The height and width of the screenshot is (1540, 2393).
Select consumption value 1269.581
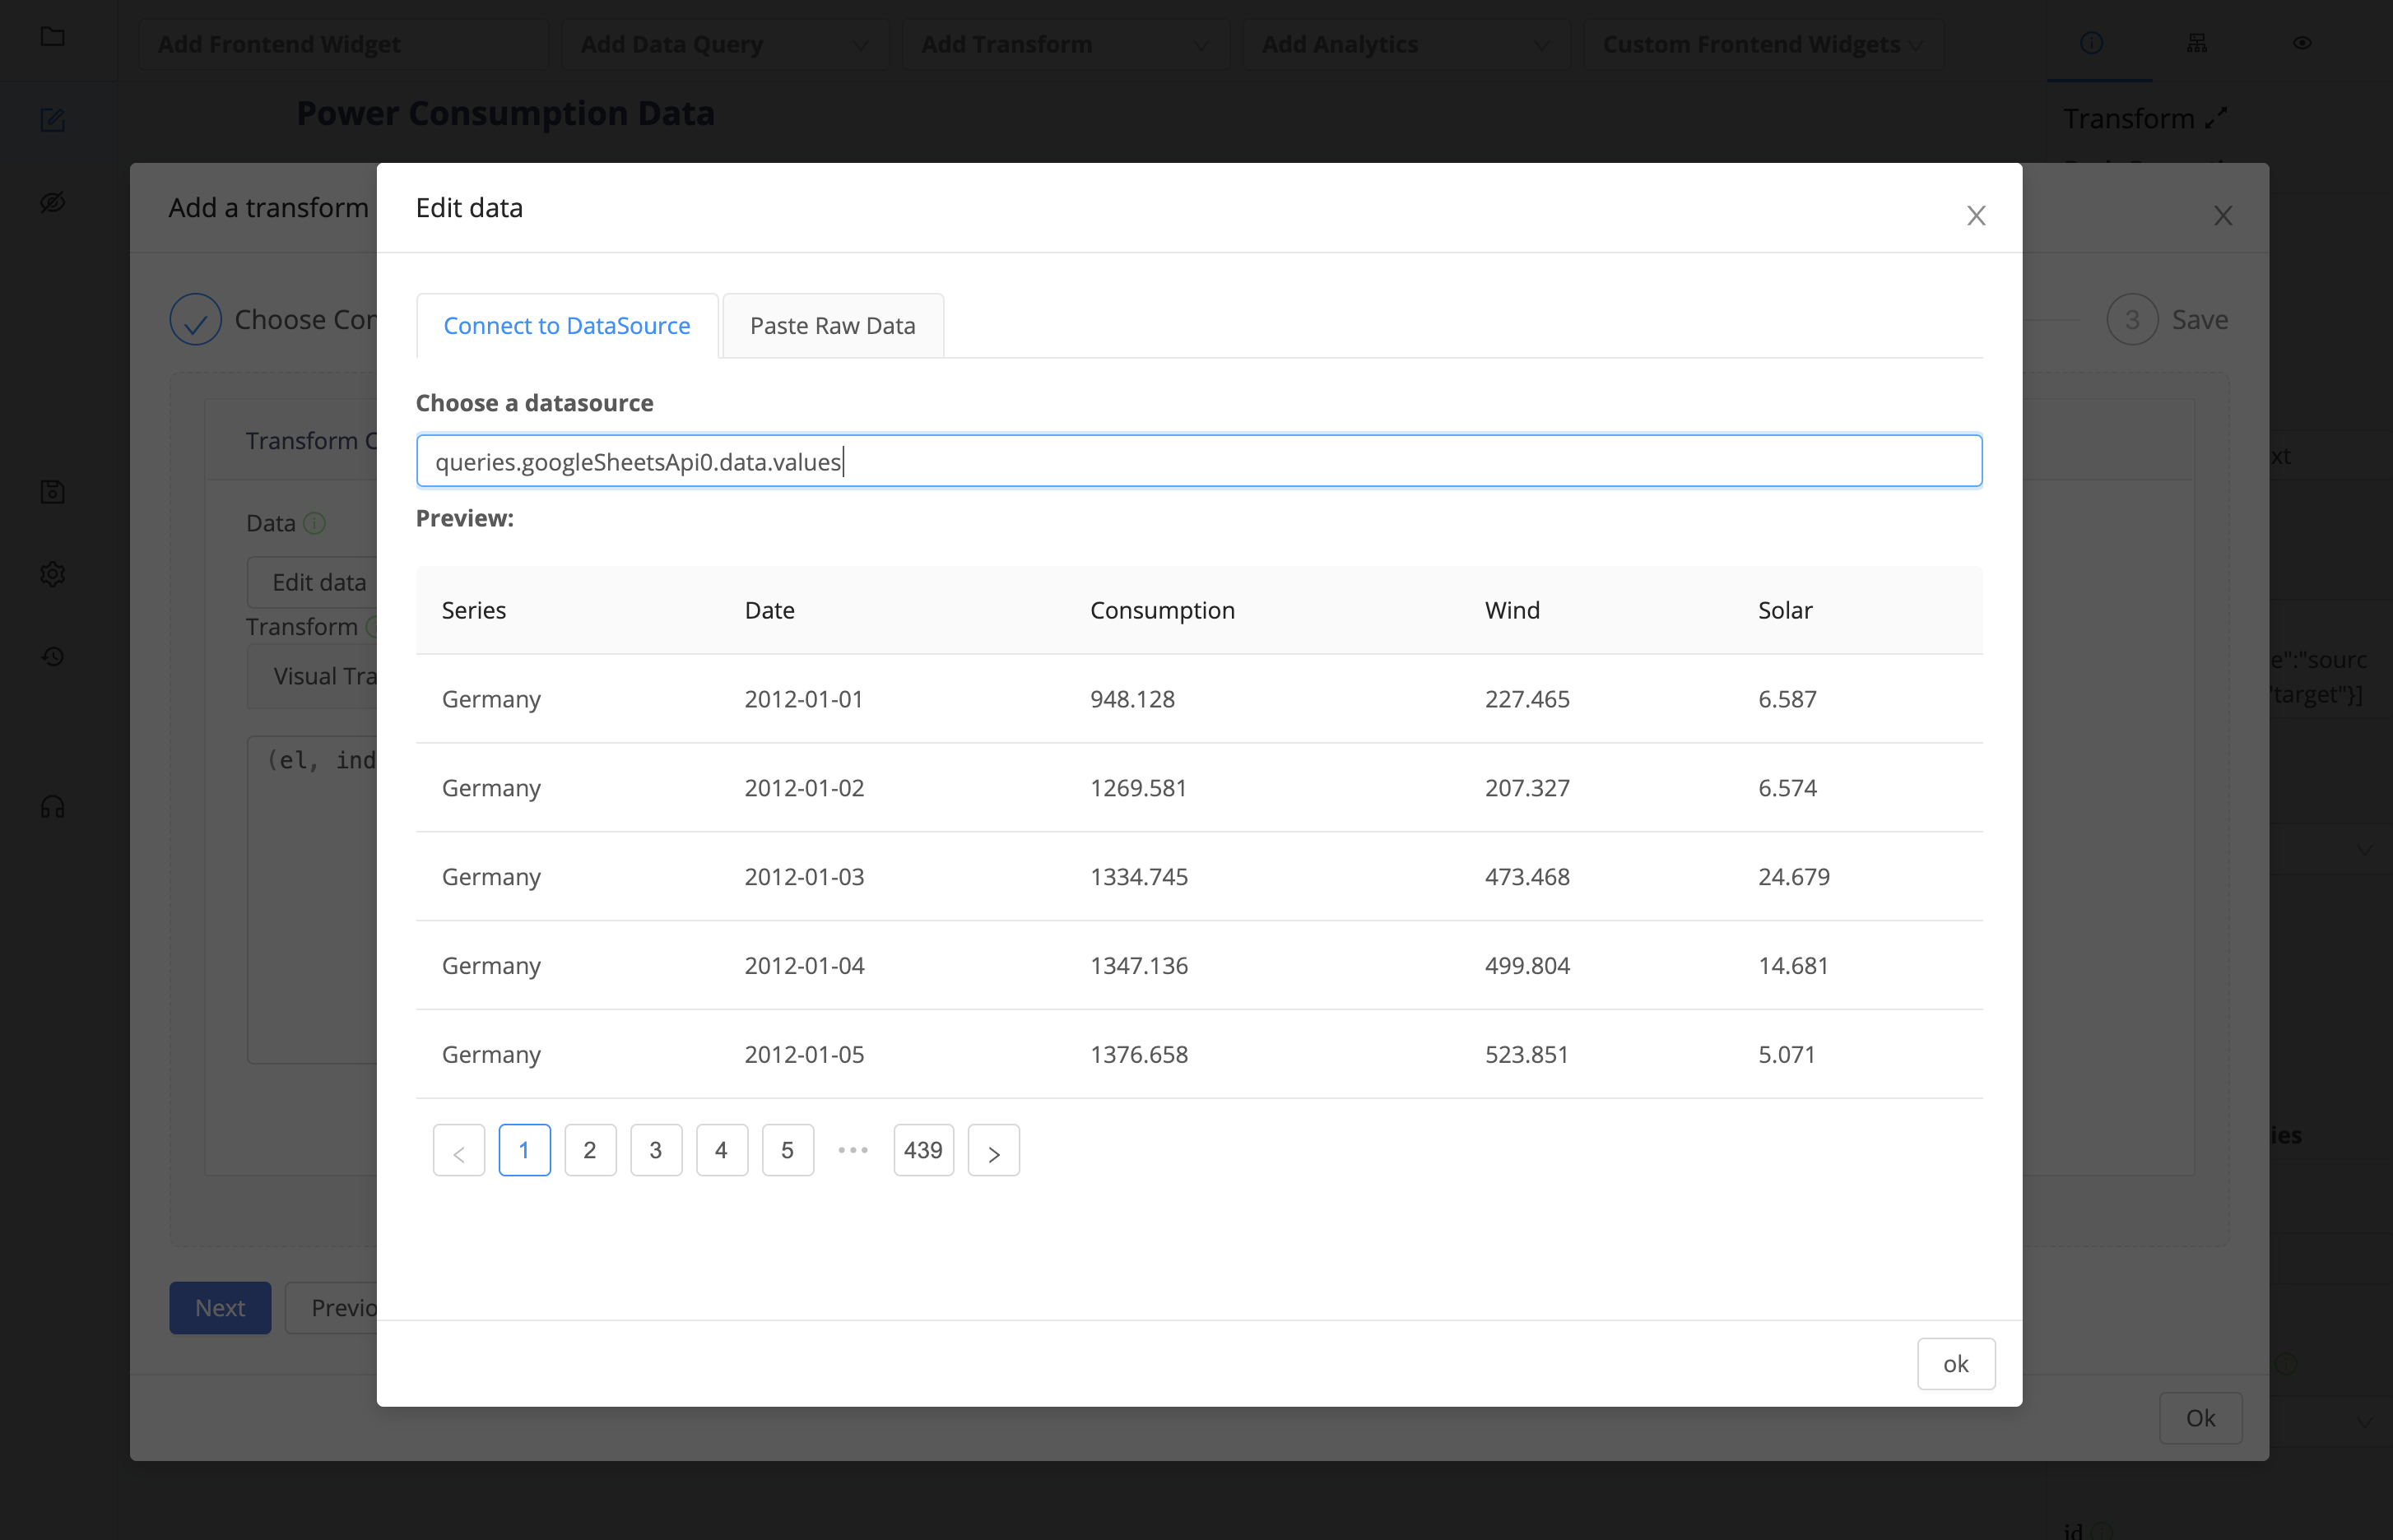[1138, 788]
